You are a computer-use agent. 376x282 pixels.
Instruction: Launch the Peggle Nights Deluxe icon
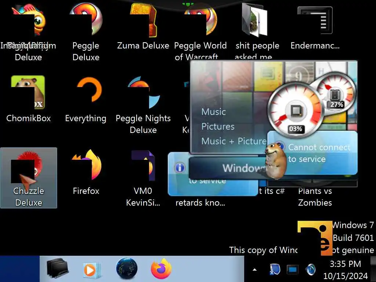[x=143, y=105]
